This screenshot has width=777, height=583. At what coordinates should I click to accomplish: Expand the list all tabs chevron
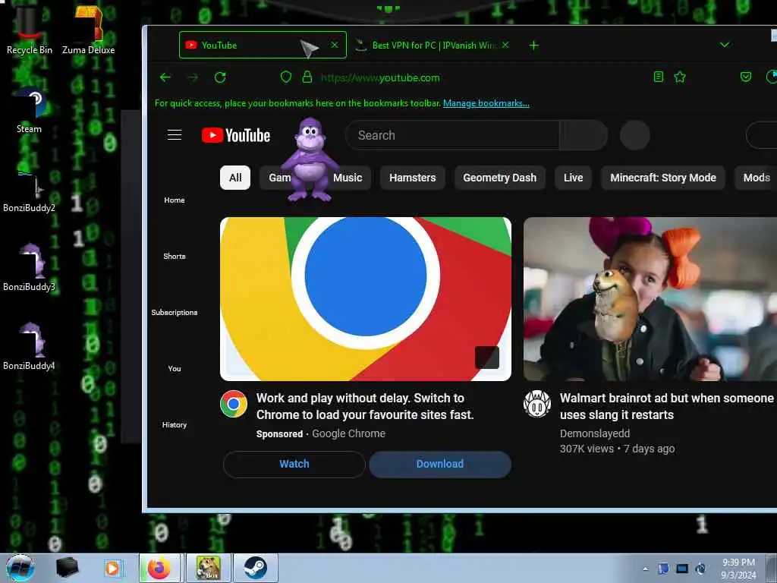click(x=725, y=45)
